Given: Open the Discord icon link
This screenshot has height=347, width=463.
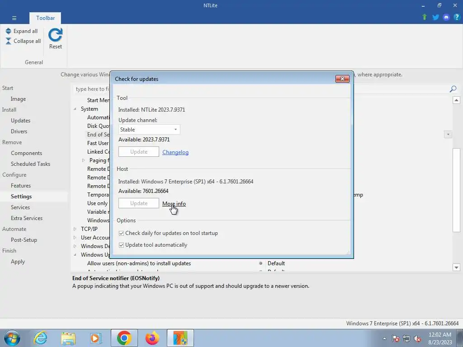Looking at the screenshot, I should click(446, 17).
